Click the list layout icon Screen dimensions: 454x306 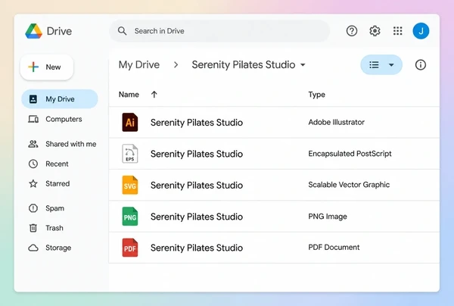[374, 64]
